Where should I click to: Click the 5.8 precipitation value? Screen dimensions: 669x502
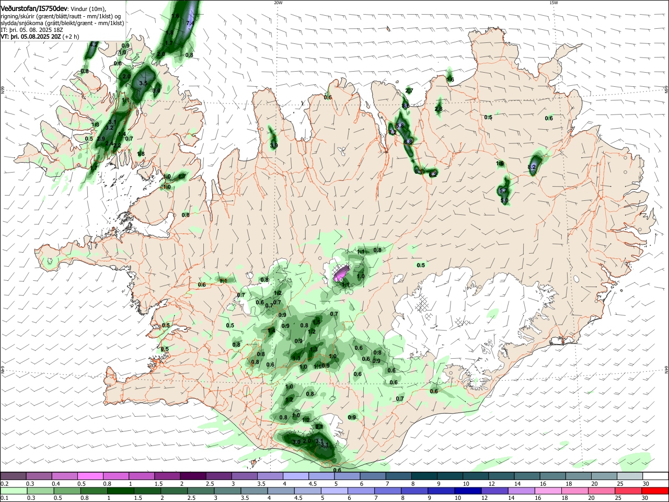click(401, 125)
